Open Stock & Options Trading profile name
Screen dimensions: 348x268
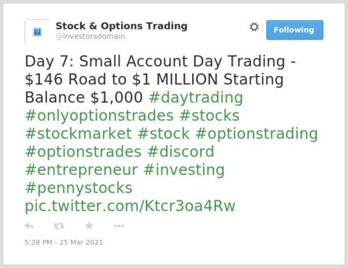(121, 26)
